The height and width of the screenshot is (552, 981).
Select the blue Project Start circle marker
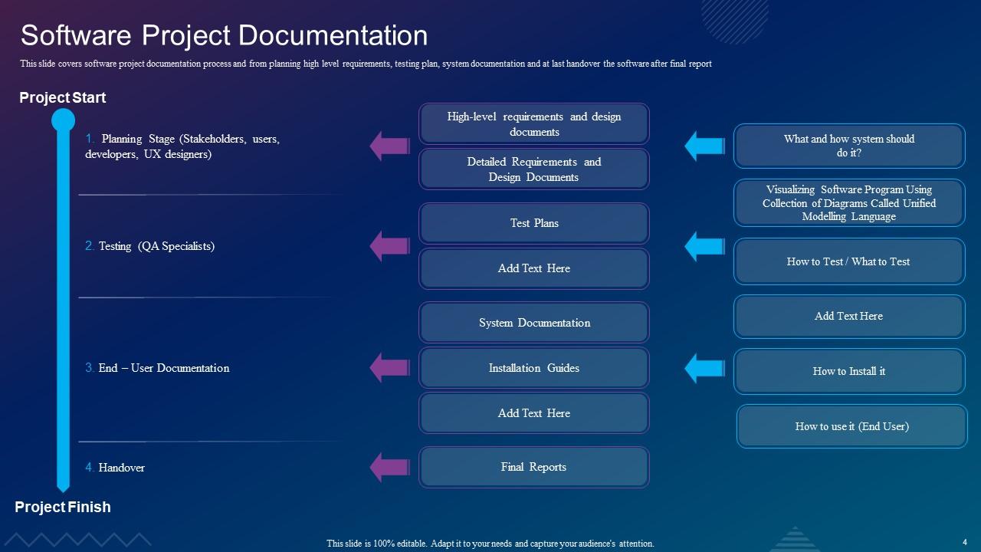tap(63, 119)
